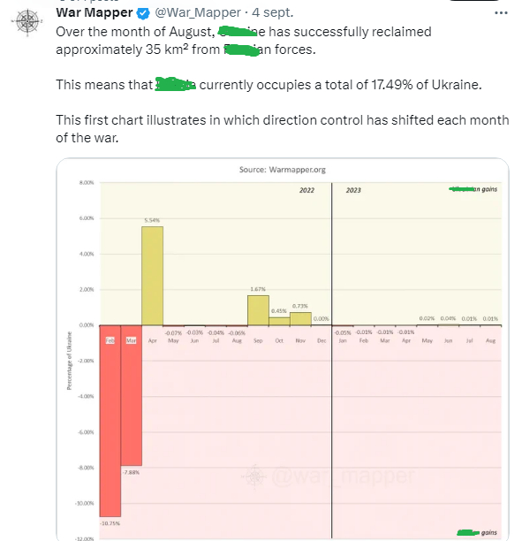Viewport: 522px width, 541px height.
Task: Click the 4 sept. post date
Action: coord(272,12)
